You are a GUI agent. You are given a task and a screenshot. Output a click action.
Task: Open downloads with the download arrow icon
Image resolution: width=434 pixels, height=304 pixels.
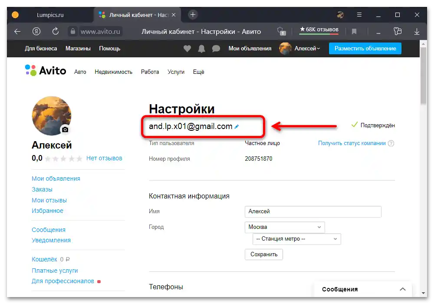(x=417, y=32)
